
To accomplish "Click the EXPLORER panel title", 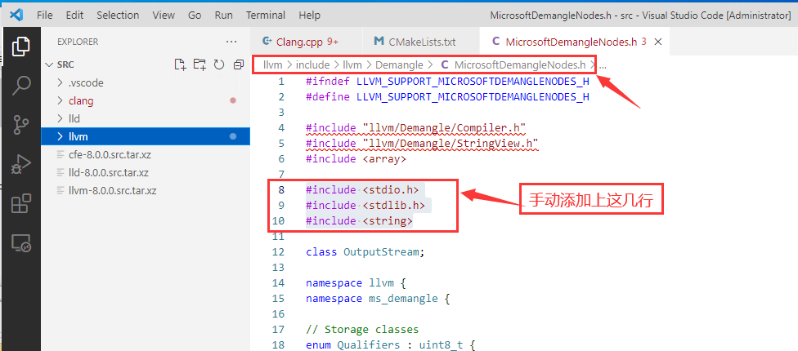I will coord(78,42).
